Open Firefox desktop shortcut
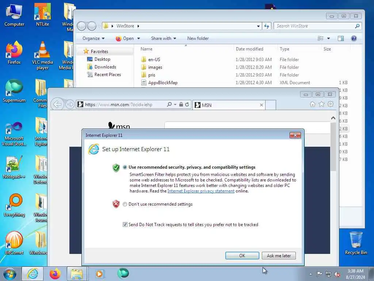 (14, 53)
